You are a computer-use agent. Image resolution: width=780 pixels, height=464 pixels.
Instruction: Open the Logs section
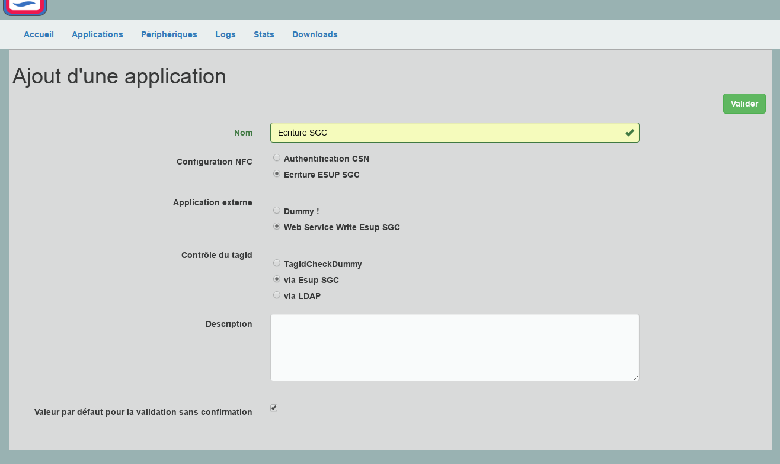pyautogui.click(x=225, y=34)
